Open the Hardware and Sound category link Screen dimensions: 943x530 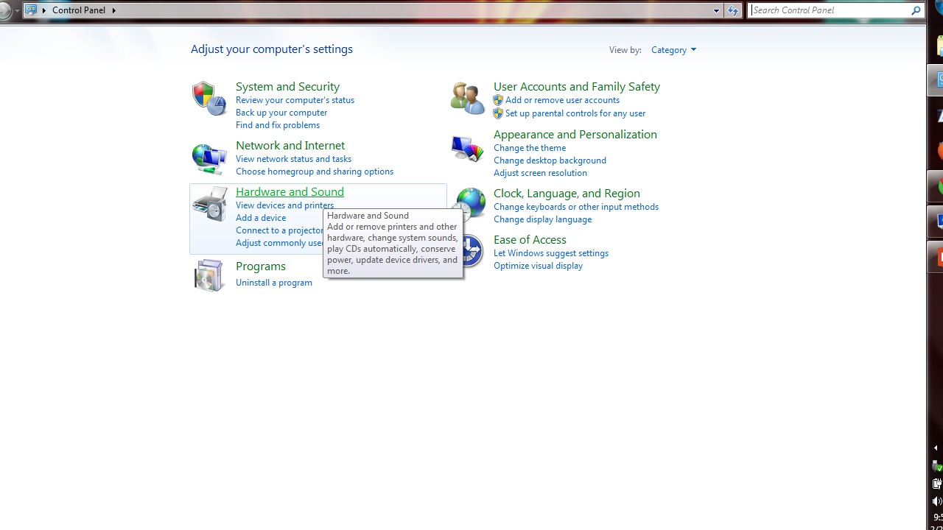(x=290, y=191)
